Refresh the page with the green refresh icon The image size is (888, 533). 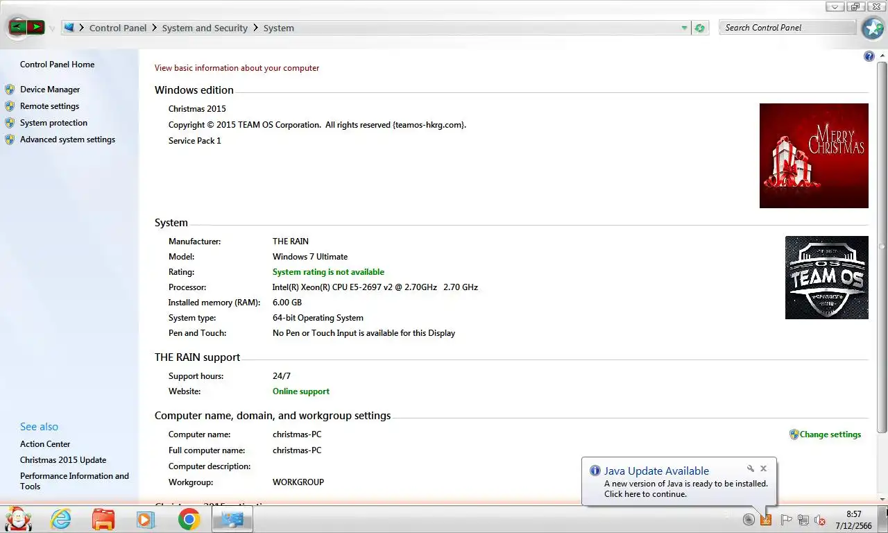[700, 28]
